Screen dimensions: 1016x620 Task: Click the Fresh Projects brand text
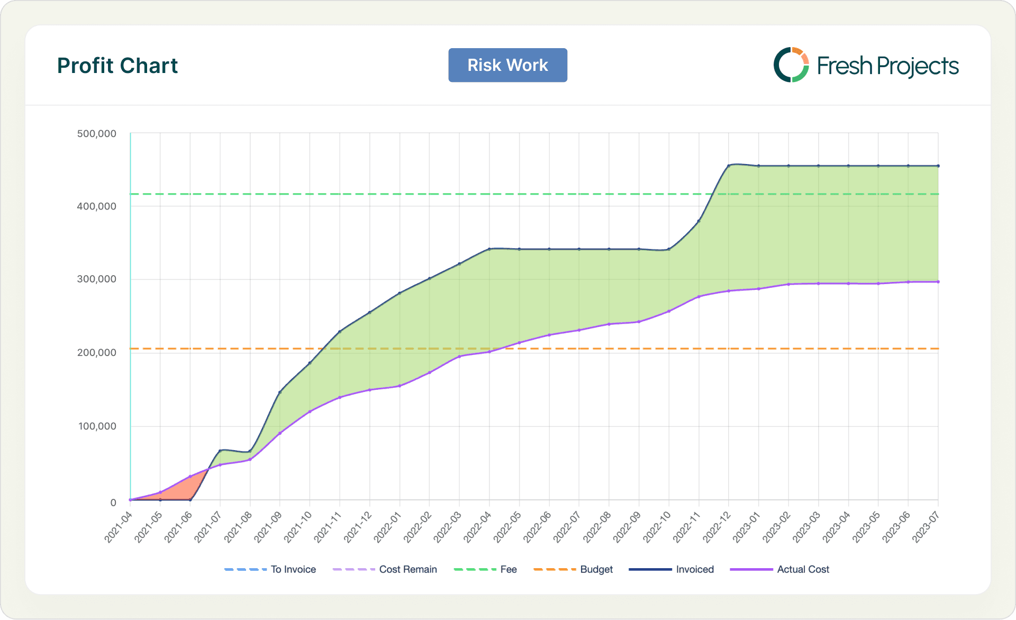[x=887, y=66]
